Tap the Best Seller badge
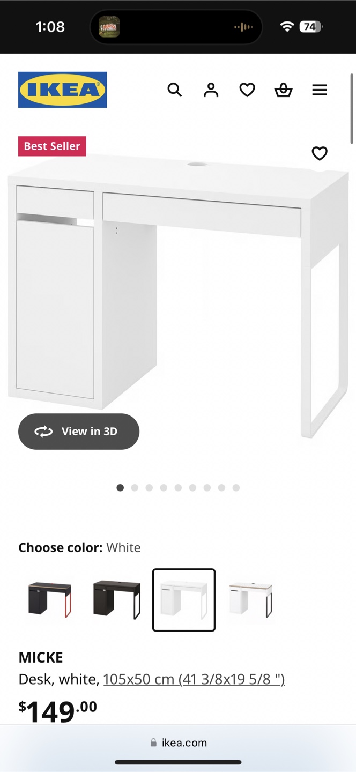This screenshot has height=772, width=356. point(52,146)
